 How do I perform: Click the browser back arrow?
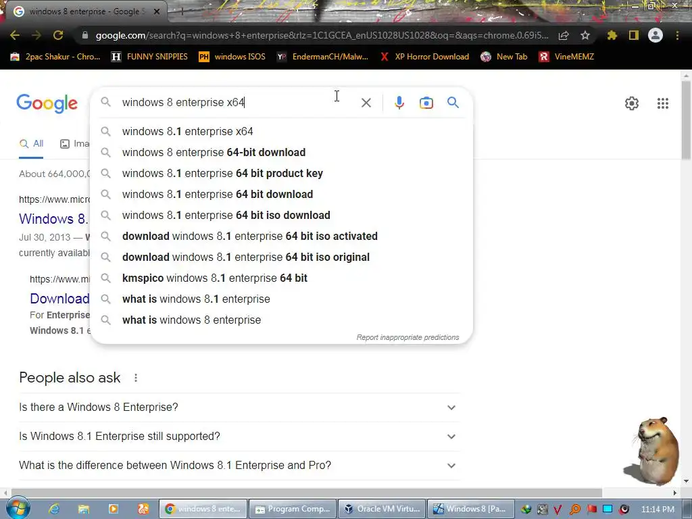15,35
